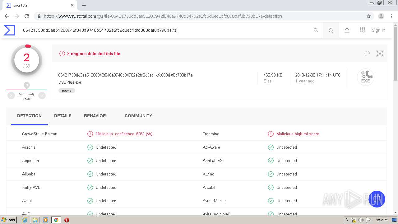
Task: Open the COMMUNITY tab
Action: (138, 116)
